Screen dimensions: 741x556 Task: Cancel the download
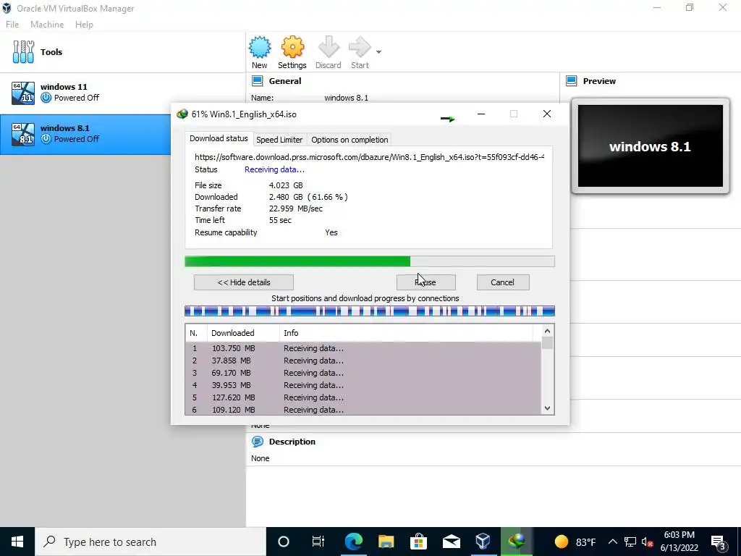click(502, 282)
